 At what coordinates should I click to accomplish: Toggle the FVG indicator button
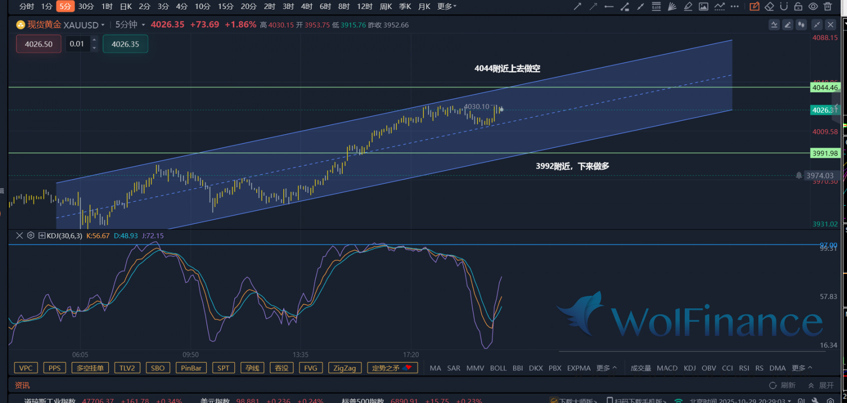pos(310,368)
